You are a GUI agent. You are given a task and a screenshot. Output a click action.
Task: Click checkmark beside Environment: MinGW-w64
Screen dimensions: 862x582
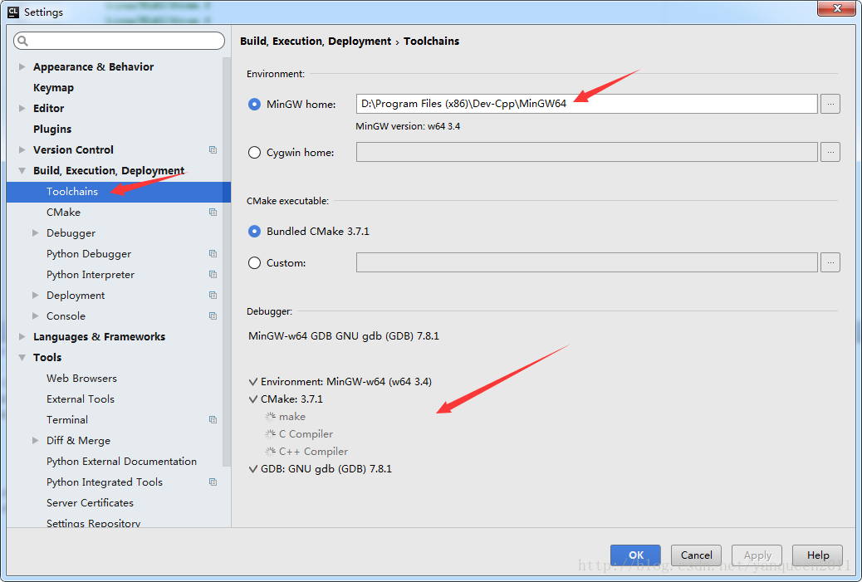pos(253,381)
